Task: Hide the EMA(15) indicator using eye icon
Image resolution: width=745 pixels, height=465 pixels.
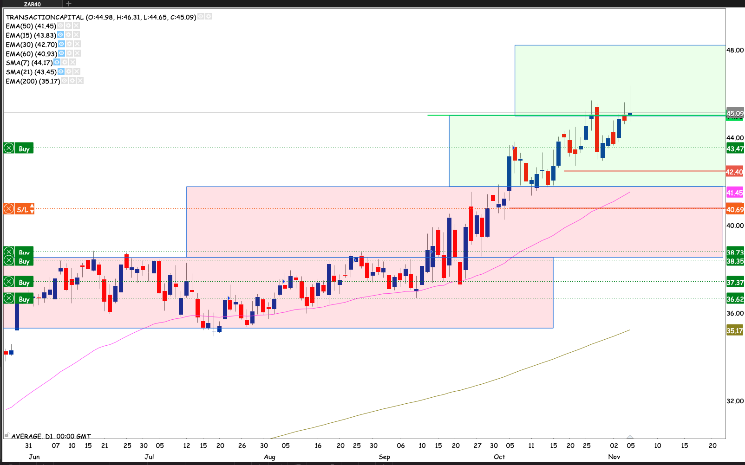Action: (x=60, y=35)
